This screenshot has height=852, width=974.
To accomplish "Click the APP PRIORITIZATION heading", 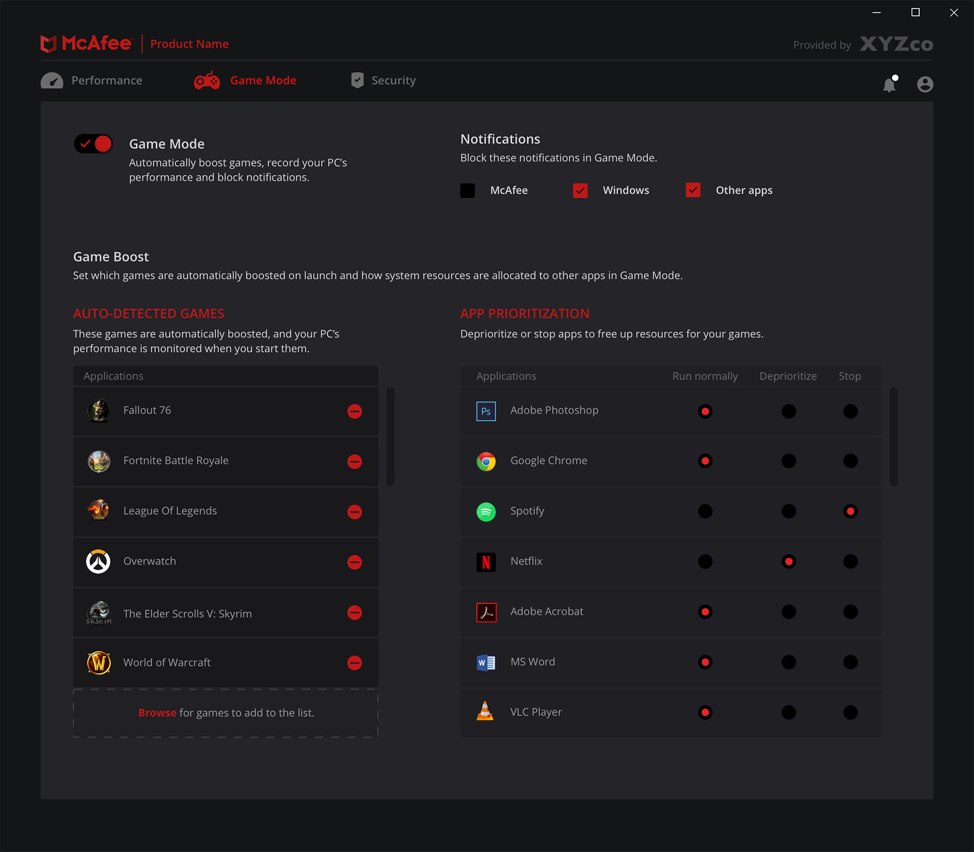I will coord(525,313).
